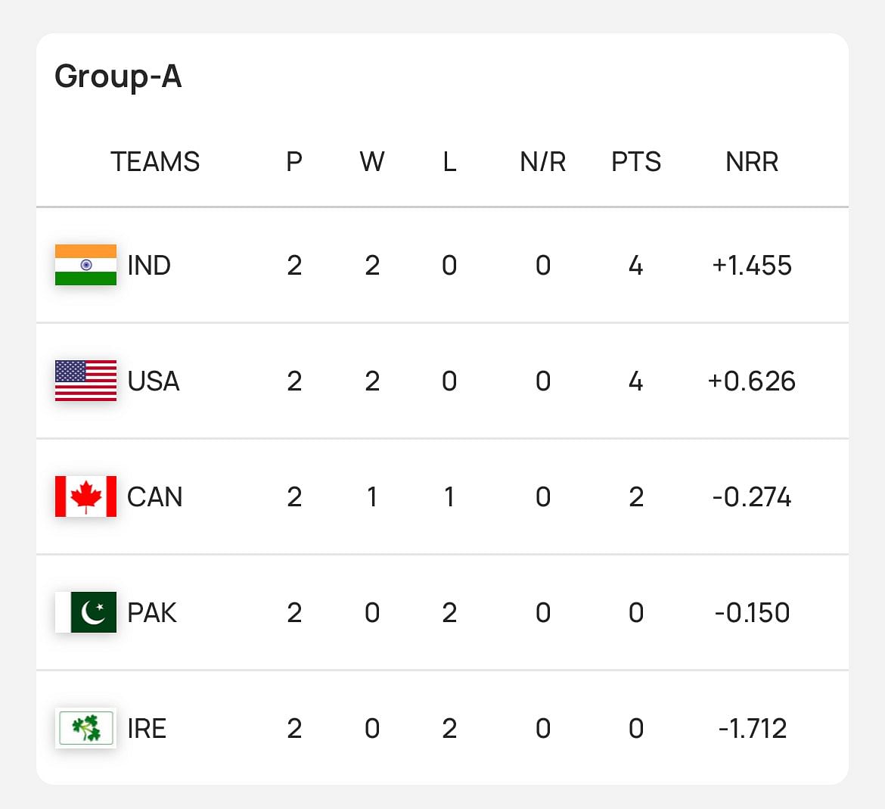
Task: Click USA's NRR value +0.626
Action: tap(751, 381)
